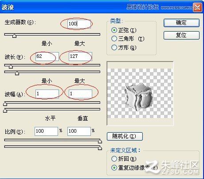Click the 生成器数 generators input field

coord(79,24)
